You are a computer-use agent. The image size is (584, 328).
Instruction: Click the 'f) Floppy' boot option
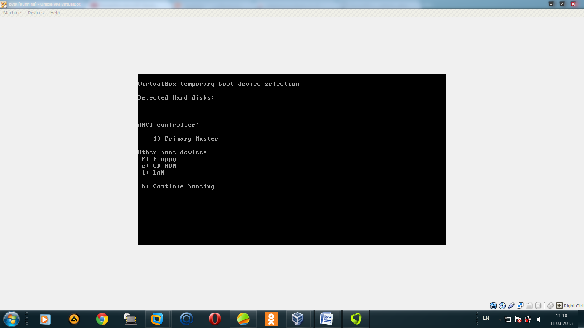pyautogui.click(x=159, y=159)
